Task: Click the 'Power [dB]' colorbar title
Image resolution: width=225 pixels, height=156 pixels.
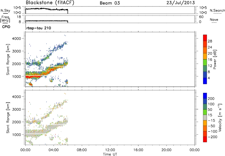Action: coord(215,59)
